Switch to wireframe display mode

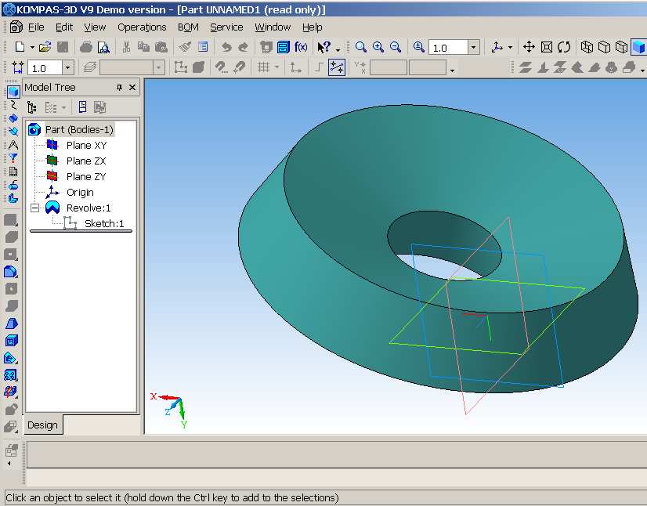(x=587, y=47)
